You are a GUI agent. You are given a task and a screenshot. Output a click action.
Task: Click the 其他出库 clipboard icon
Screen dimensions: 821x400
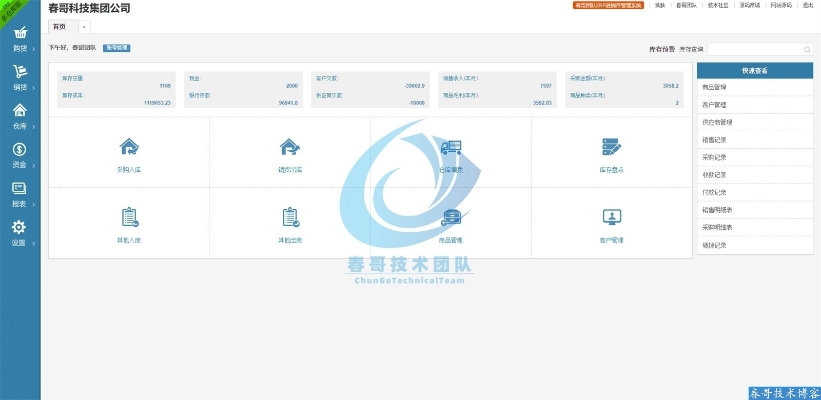pyautogui.click(x=290, y=217)
